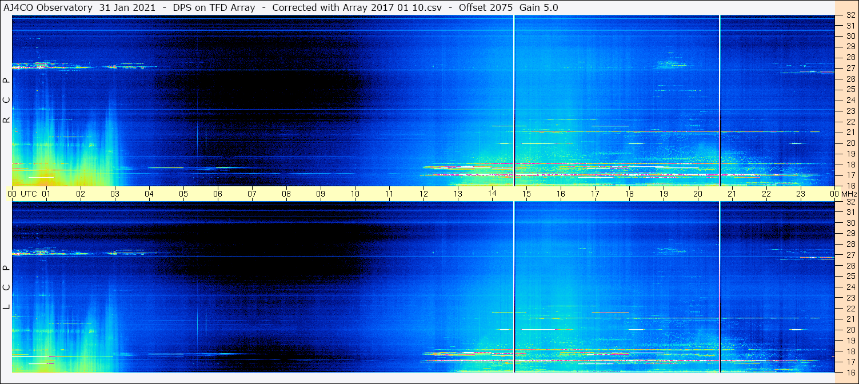Click the "20" MHz tick in LCP panel
Viewport: 859px width, 384px height.
click(x=850, y=330)
